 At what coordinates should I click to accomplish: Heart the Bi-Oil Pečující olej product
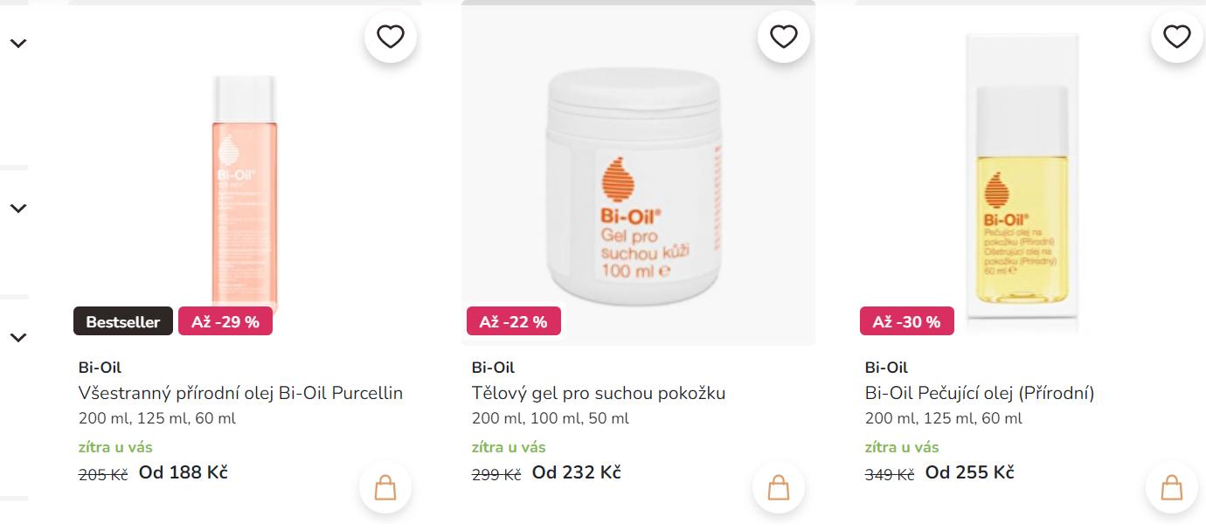pos(1177,37)
